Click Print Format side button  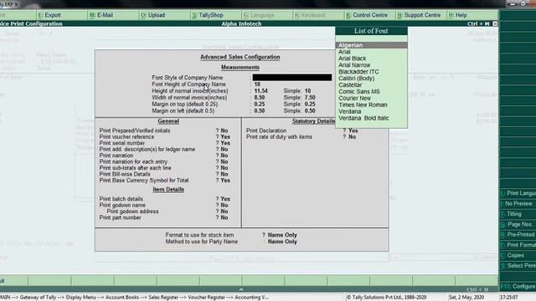click(x=518, y=245)
